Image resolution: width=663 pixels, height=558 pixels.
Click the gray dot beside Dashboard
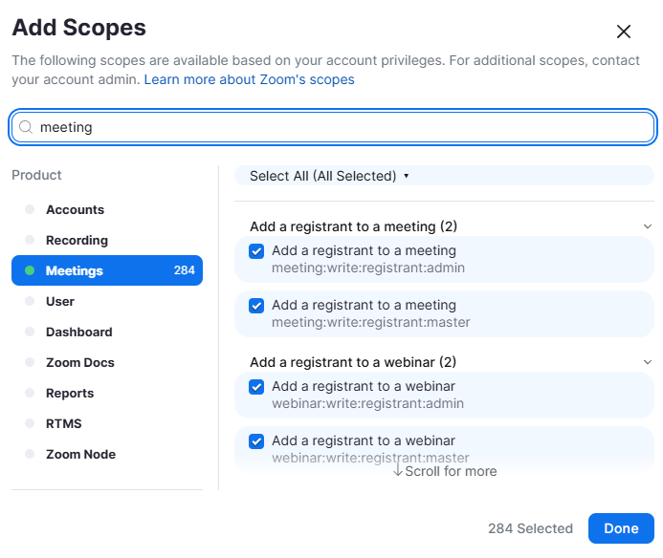pyautogui.click(x=30, y=332)
